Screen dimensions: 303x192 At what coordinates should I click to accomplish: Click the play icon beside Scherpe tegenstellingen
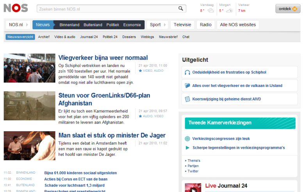pyautogui.click(x=187, y=148)
